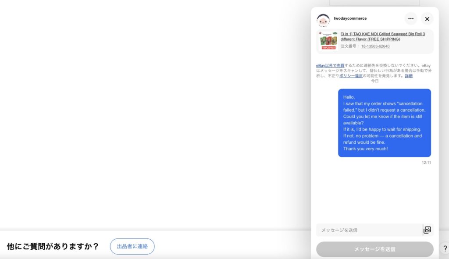
Task: Click the twodaycommerce seller avatar
Action: click(x=323, y=20)
